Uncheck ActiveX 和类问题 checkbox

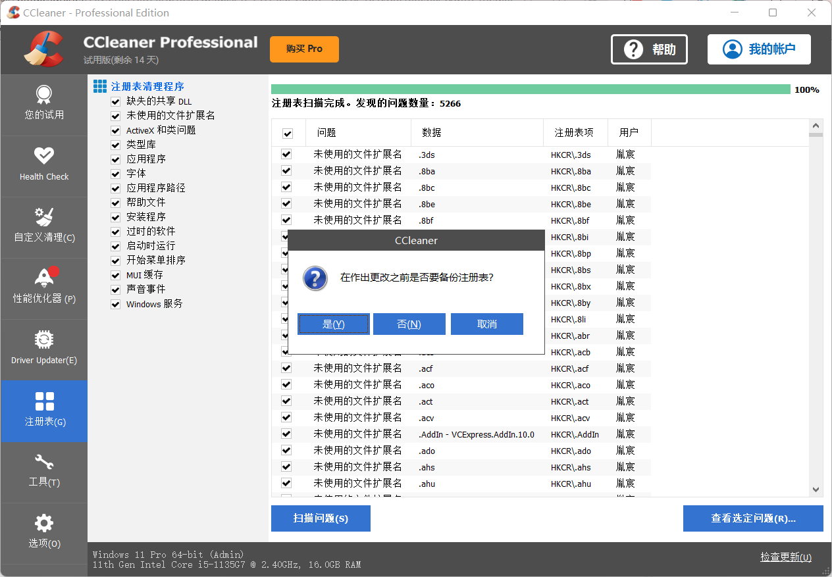click(115, 131)
